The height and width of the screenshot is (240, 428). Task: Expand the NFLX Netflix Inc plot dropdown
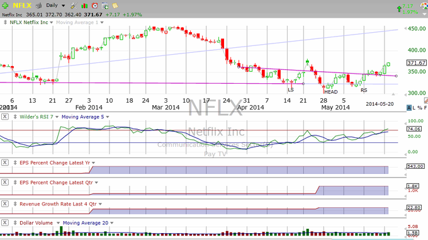(52, 23)
